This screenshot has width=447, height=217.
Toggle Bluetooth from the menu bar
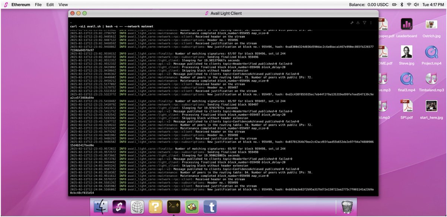tap(402, 4)
